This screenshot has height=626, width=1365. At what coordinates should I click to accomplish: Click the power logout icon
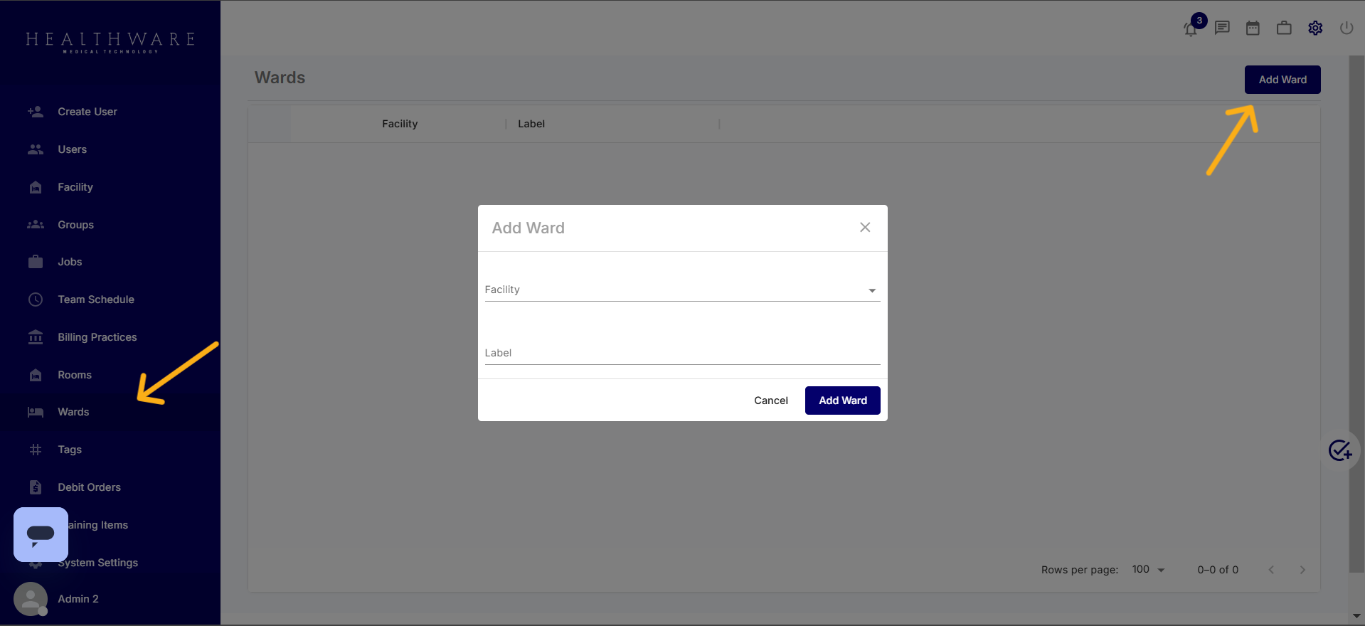(1347, 28)
